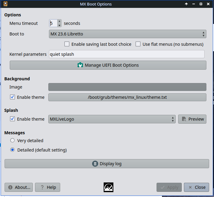Preview the selected splash theme
214x197 pixels.
[x=192, y=119]
